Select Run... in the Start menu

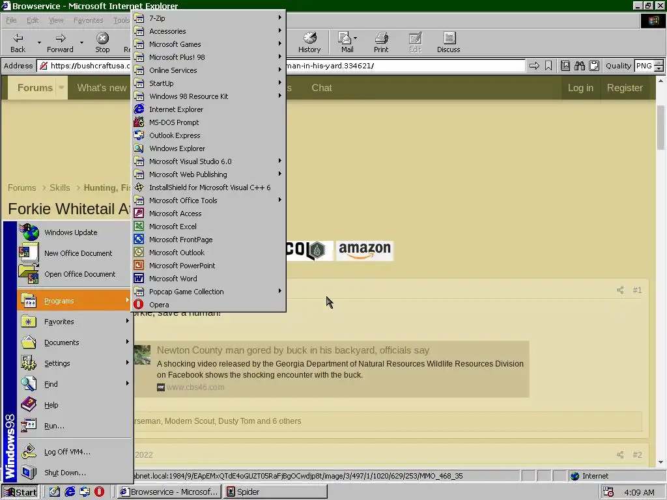pos(74,426)
